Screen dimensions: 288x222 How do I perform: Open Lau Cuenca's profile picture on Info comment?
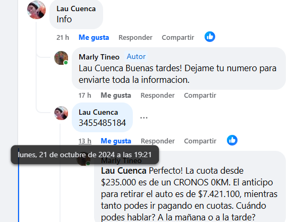pyautogui.click(x=36, y=10)
